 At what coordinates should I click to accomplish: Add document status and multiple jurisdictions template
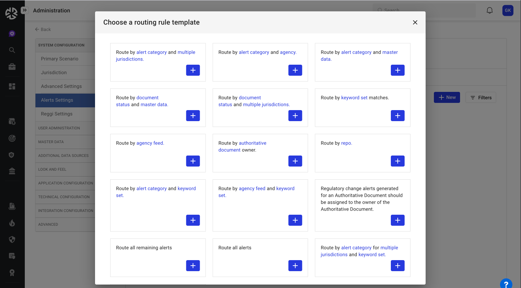[x=295, y=116]
